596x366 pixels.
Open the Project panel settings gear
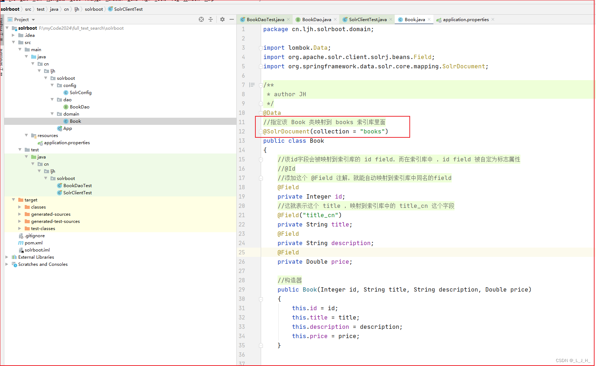click(x=222, y=19)
